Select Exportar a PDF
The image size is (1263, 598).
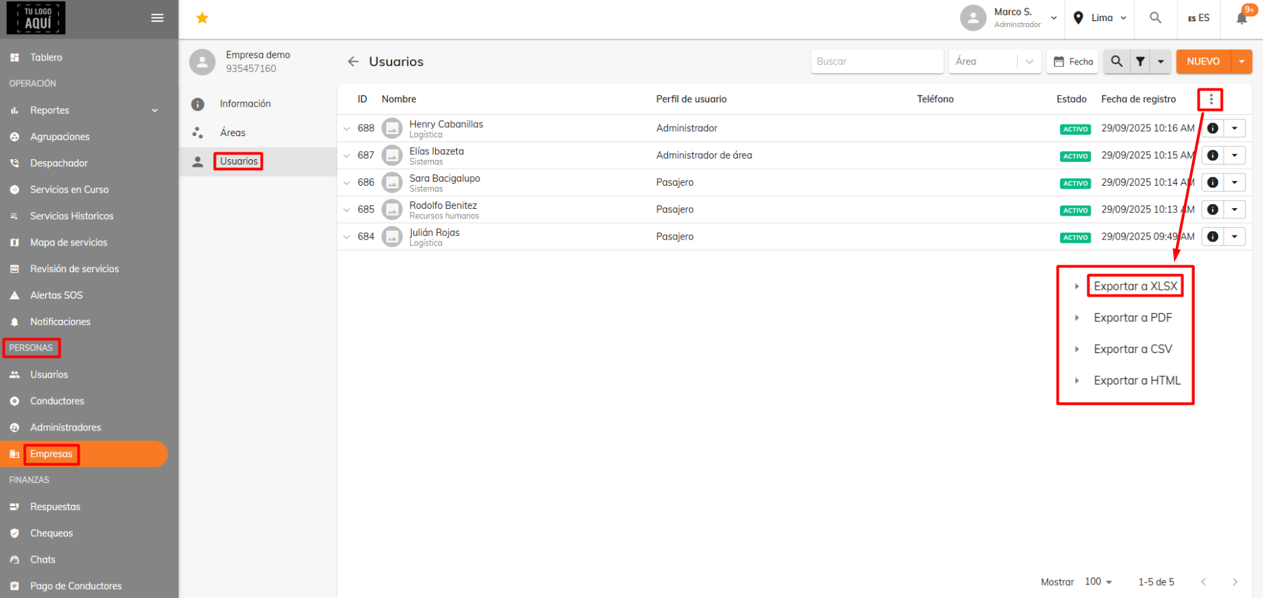pyautogui.click(x=1132, y=318)
